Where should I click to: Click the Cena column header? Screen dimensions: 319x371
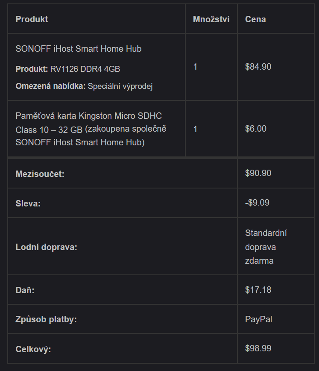(x=255, y=19)
